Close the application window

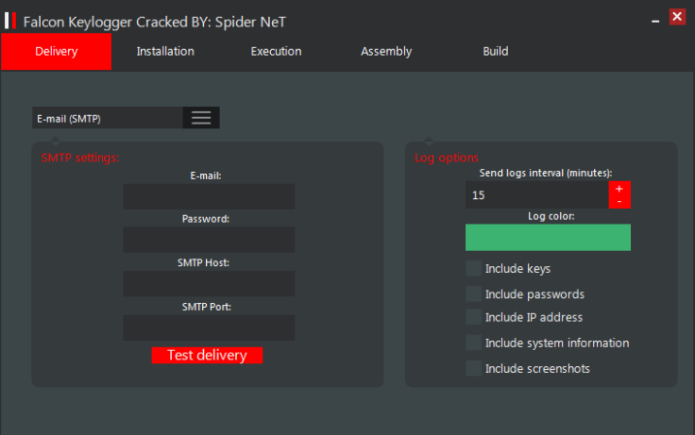676,17
